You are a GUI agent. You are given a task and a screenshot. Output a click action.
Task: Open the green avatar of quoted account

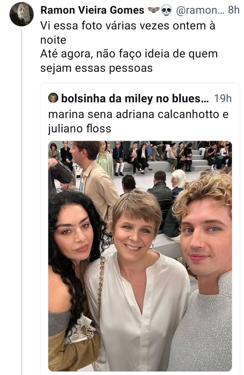click(x=53, y=98)
